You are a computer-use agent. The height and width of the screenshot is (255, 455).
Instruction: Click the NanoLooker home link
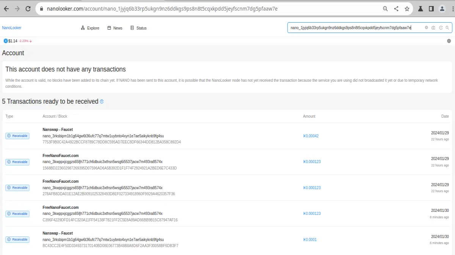click(x=12, y=28)
